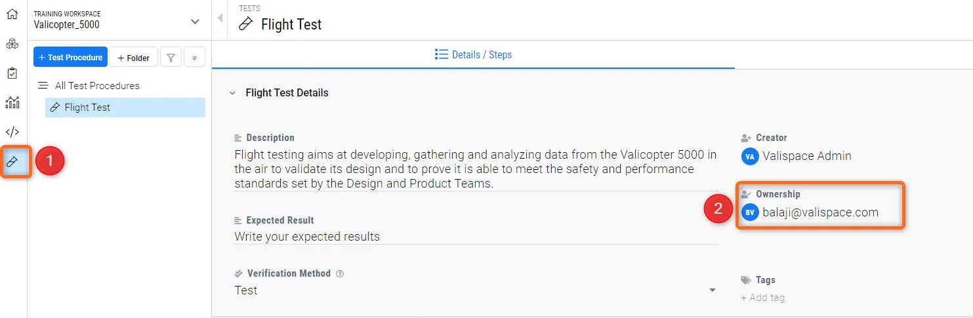Screen dimensions: 973x318
Task: Collapse the left sidebar panel arrow
Action: tap(220, 18)
